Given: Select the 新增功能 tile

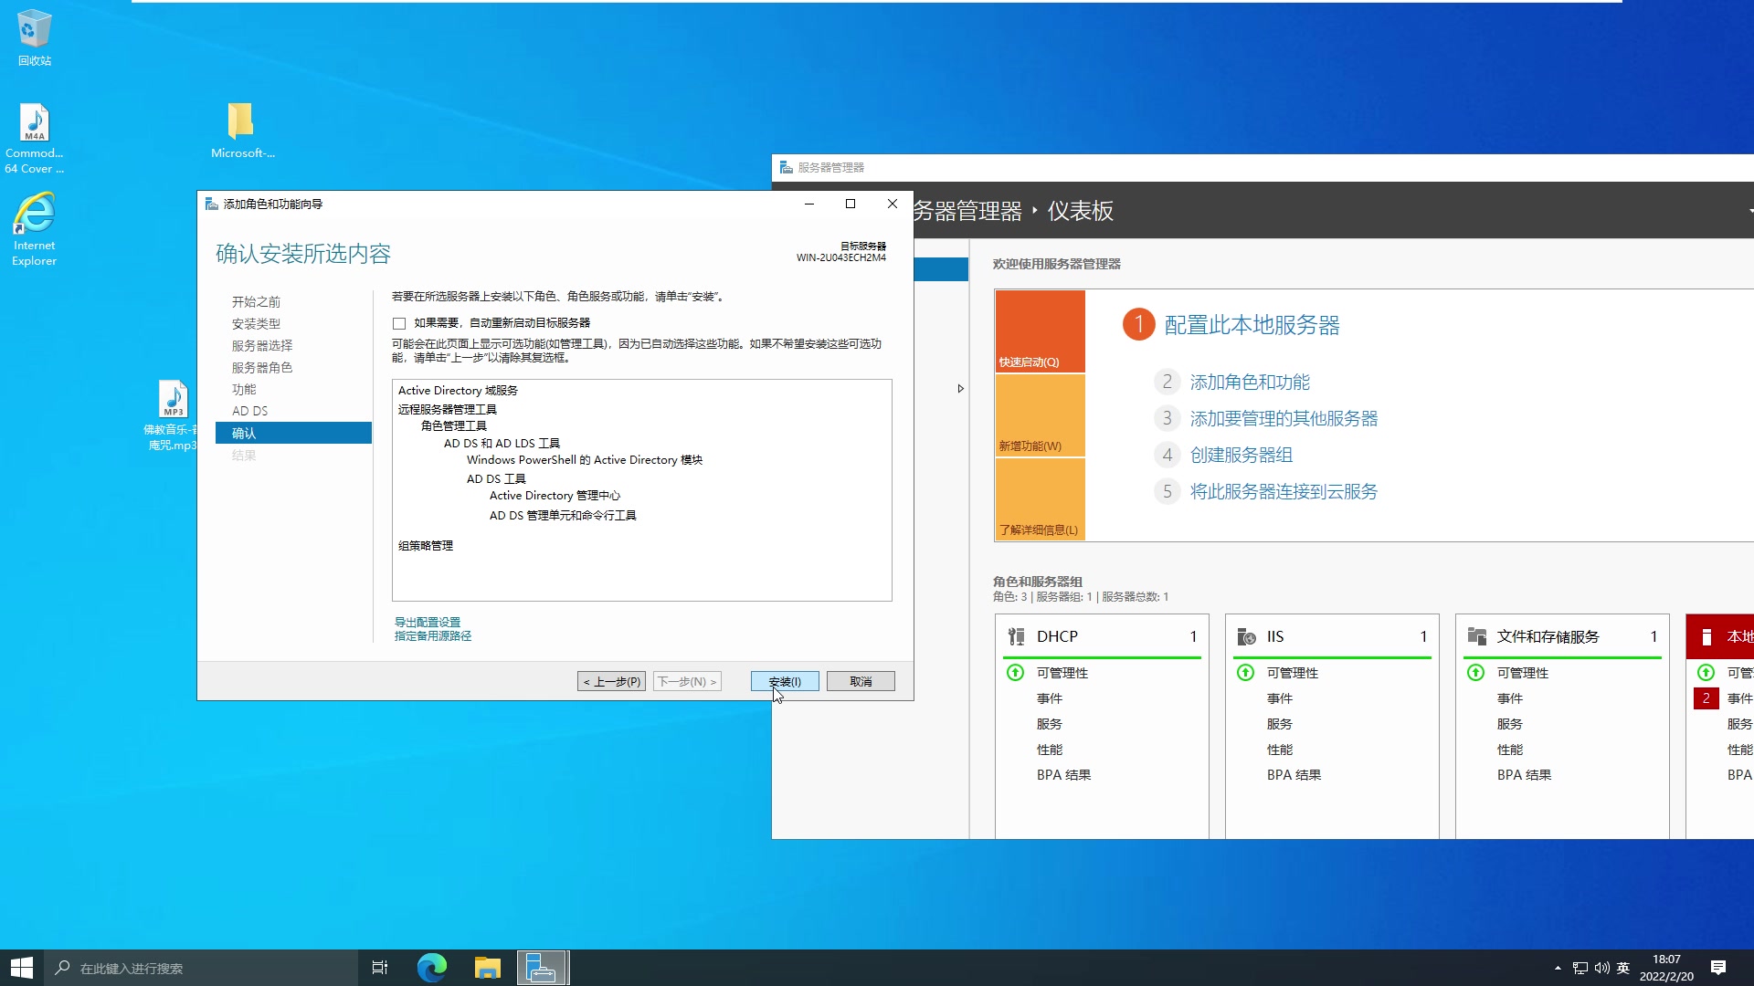Looking at the screenshot, I should (1040, 415).
